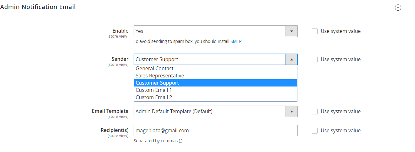
Task: Check Use system value for Sender
Action: (315, 60)
